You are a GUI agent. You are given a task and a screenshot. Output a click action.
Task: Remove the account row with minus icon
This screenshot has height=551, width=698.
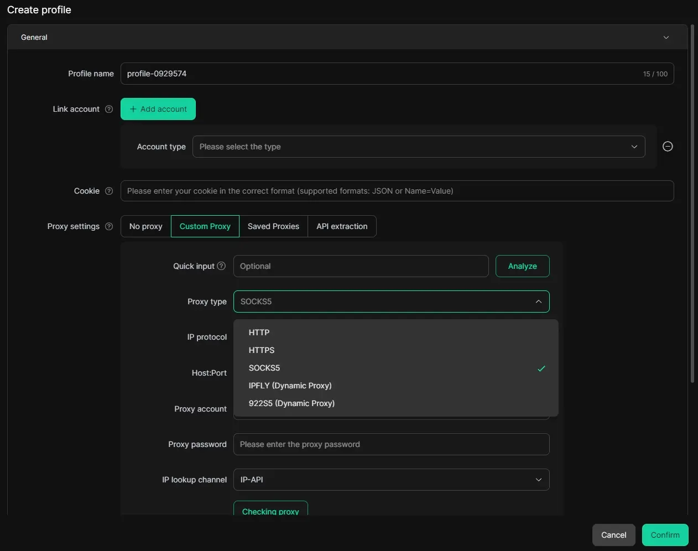coord(668,147)
